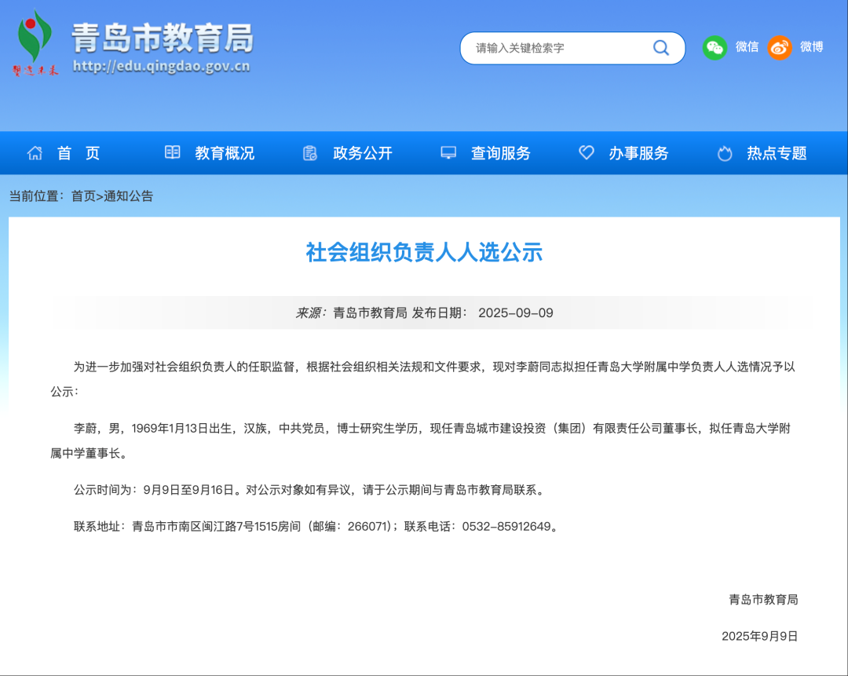Image resolution: width=848 pixels, height=676 pixels.
Task: Open the orange Weibo icon
Action: [x=780, y=48]
